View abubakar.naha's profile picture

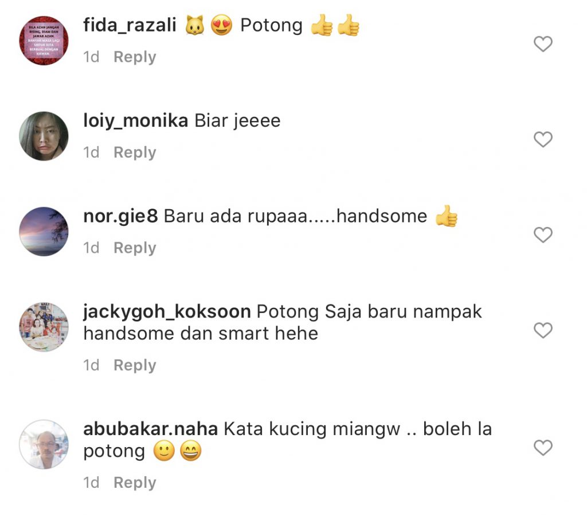pyautogui.click(x=44, y=444)
